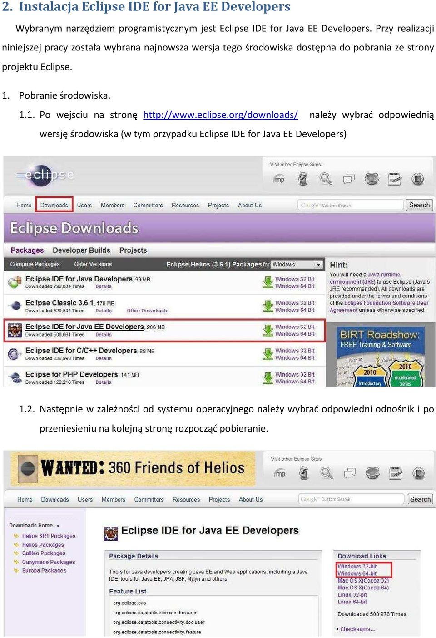Click the Eclipse IDE for Java Developers package icon
The height and width of the screenshot is (638, 436).
pyautogui.click(x=15, y=282)
